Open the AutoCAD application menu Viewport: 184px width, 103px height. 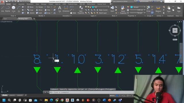coord(2,2)
